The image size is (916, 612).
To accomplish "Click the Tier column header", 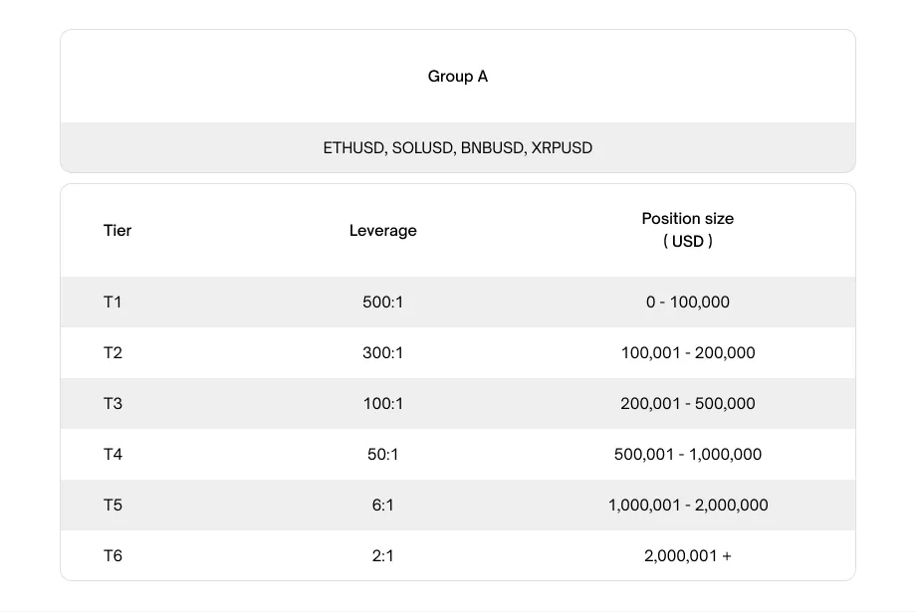I will [x=117, y=231].
